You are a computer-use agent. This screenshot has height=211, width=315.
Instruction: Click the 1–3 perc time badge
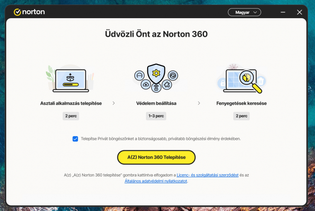coord(156,116)
